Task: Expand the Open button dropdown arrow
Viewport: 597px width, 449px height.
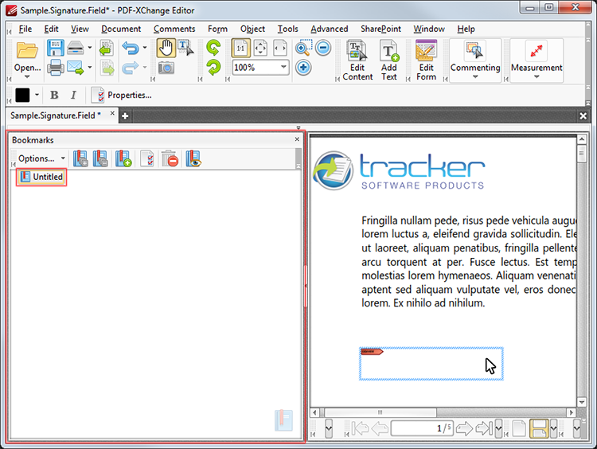Action: pyautogui.click(x=27, y=76)
